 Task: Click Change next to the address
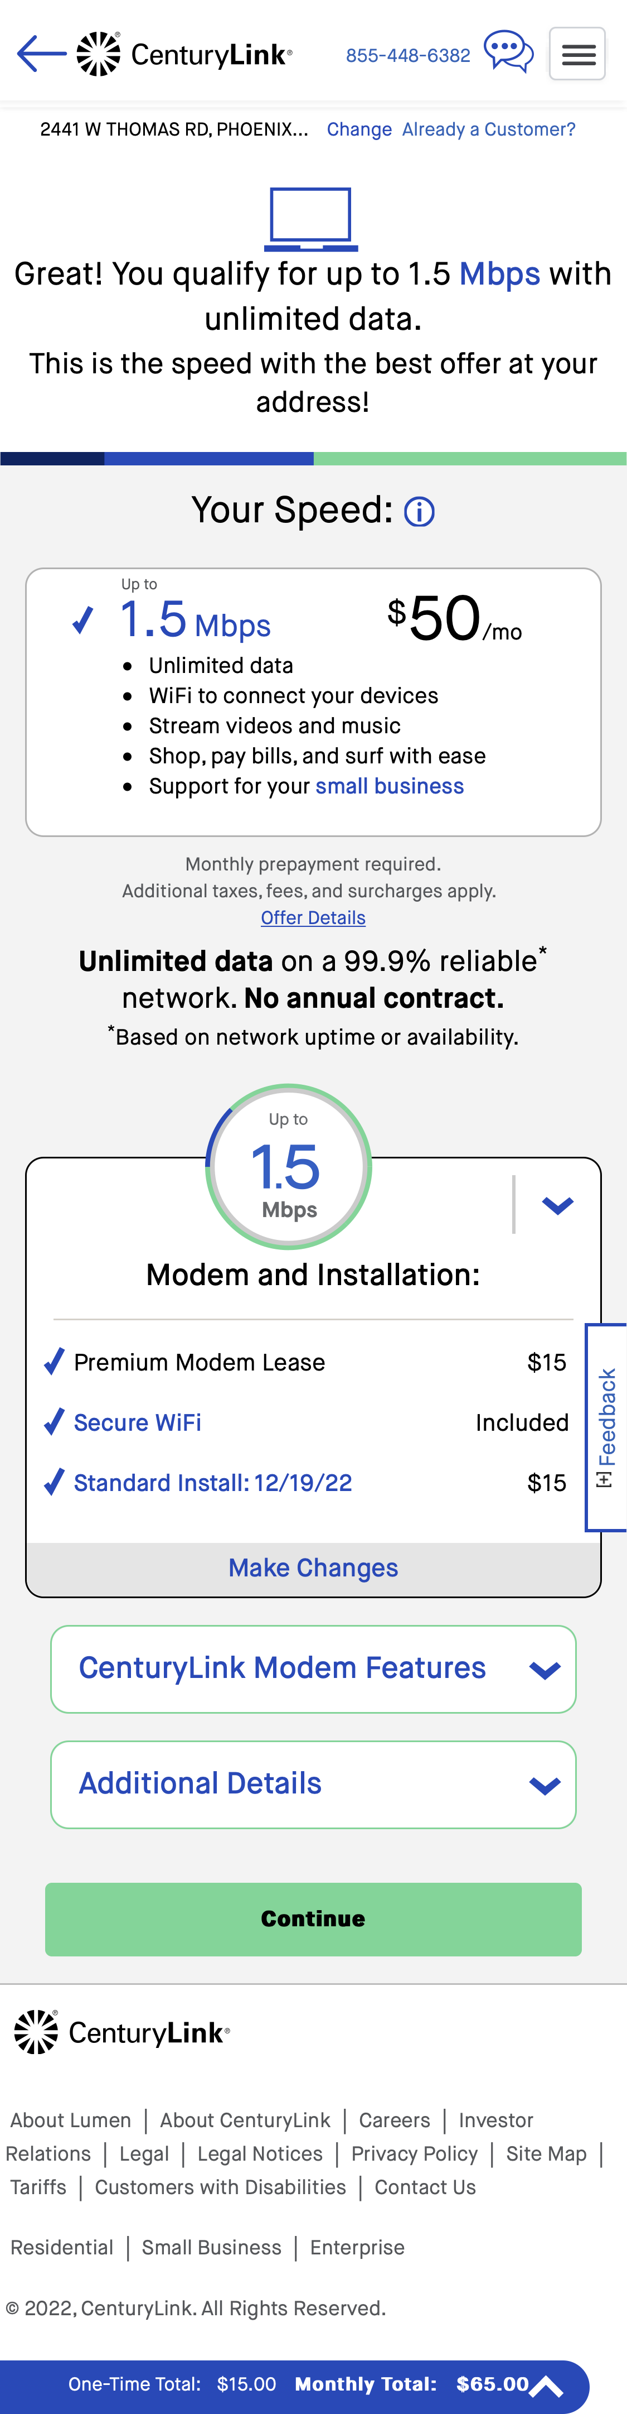click(x=359, y=129)
